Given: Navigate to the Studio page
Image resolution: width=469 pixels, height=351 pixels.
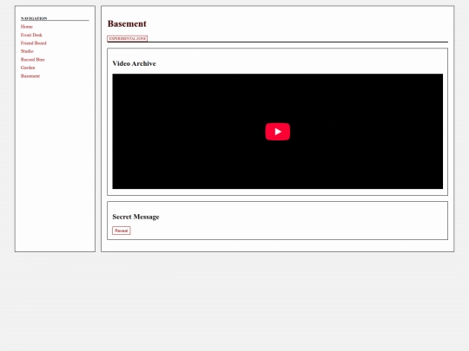Looking at the screenshot, I should coord(27,51).
